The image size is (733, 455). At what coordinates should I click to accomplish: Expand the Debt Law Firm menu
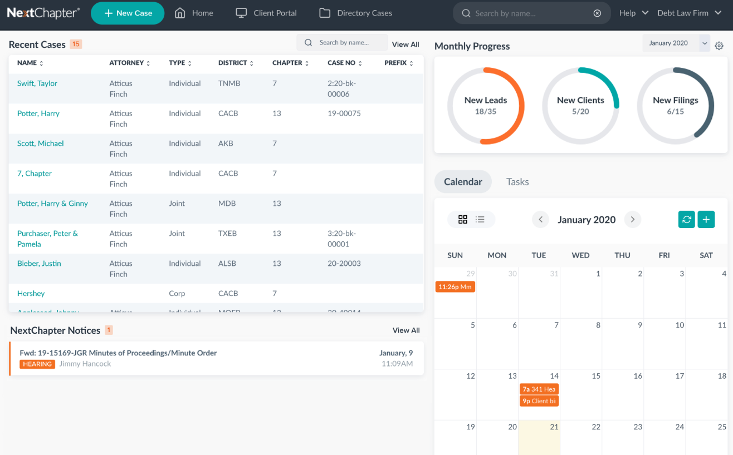[689, 13]
